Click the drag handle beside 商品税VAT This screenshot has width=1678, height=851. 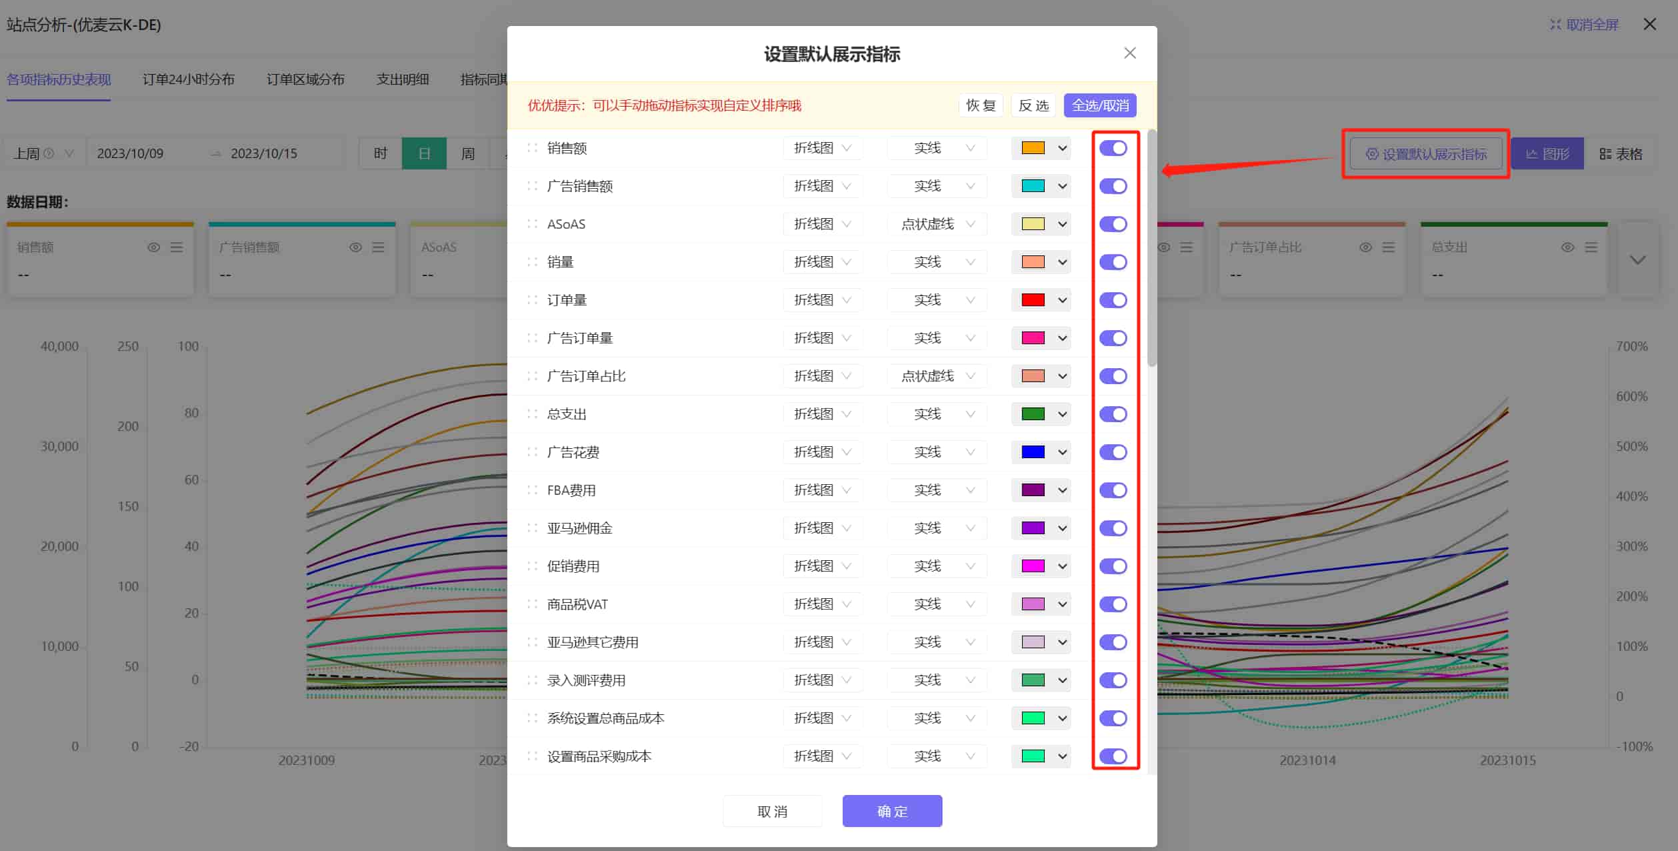pos(532,604)
